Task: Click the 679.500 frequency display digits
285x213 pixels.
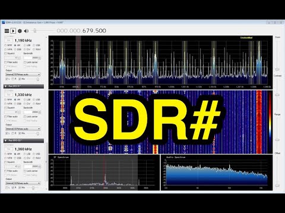Action: tap(94, 31)
